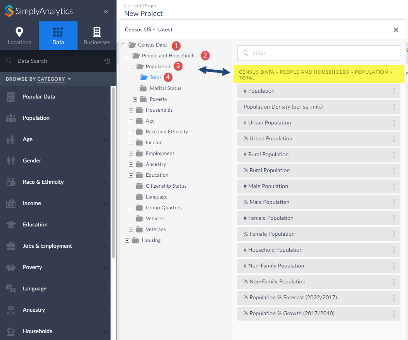Click the Language category icon

[x=11, y=289]
